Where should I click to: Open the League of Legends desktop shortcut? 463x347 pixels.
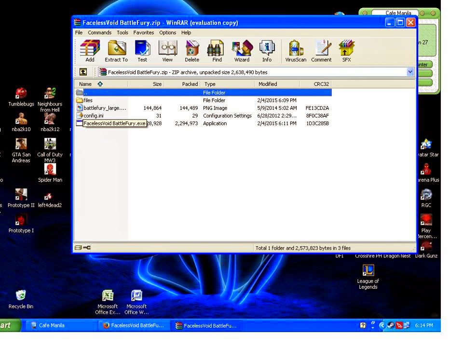coord(368,277)
